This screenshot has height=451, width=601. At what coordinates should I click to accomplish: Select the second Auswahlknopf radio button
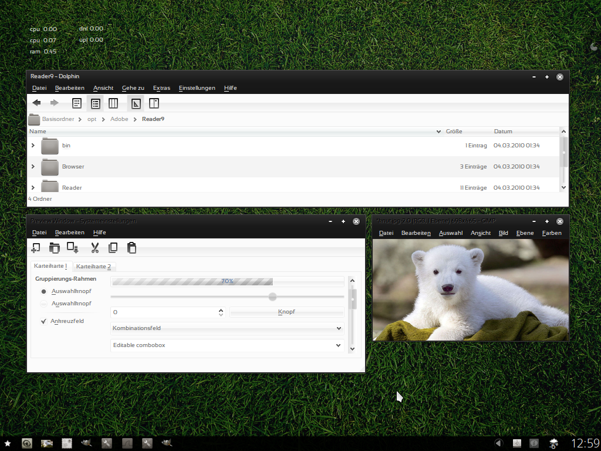43,304
